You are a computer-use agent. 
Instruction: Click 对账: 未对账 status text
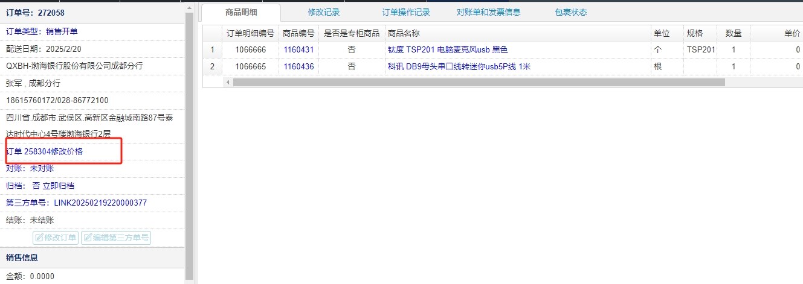[x=30, y=168]
